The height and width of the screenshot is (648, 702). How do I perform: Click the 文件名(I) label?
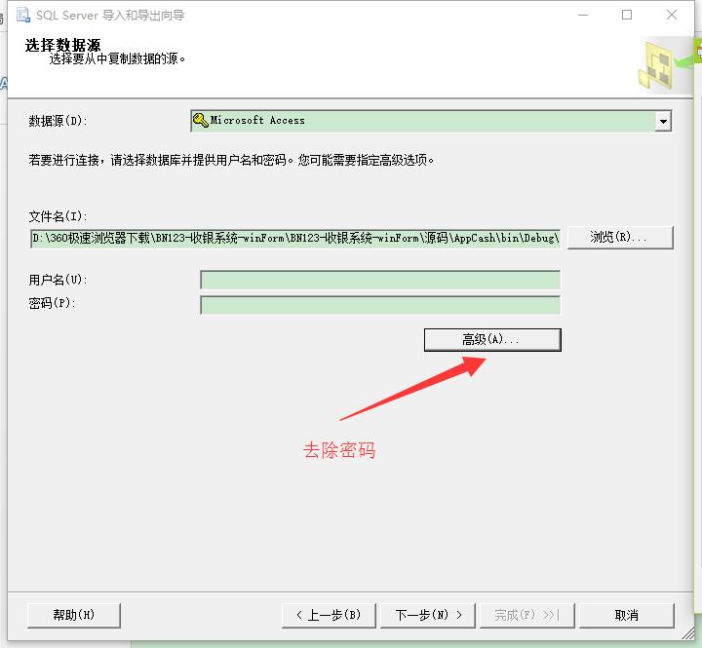[58, 216]
